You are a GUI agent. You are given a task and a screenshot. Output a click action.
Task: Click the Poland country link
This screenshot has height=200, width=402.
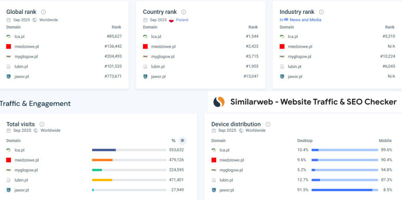(182, 20)
